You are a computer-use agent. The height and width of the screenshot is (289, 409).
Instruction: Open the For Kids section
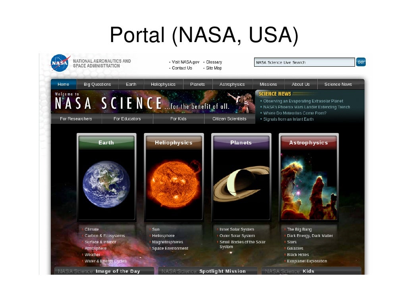[178, 119]
